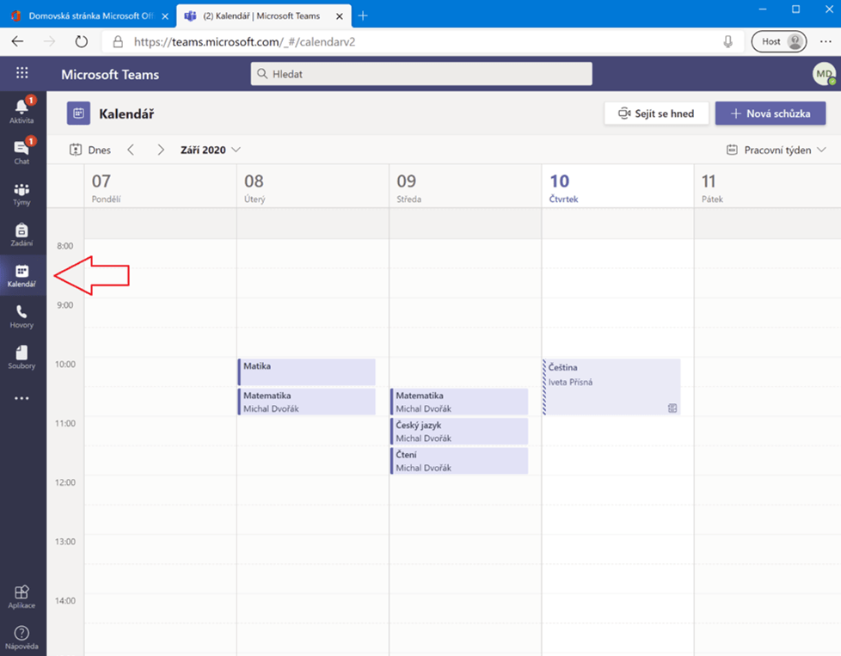Open Nápověda help icon
The height and width of the screenshot is (656, 841).
22,637
